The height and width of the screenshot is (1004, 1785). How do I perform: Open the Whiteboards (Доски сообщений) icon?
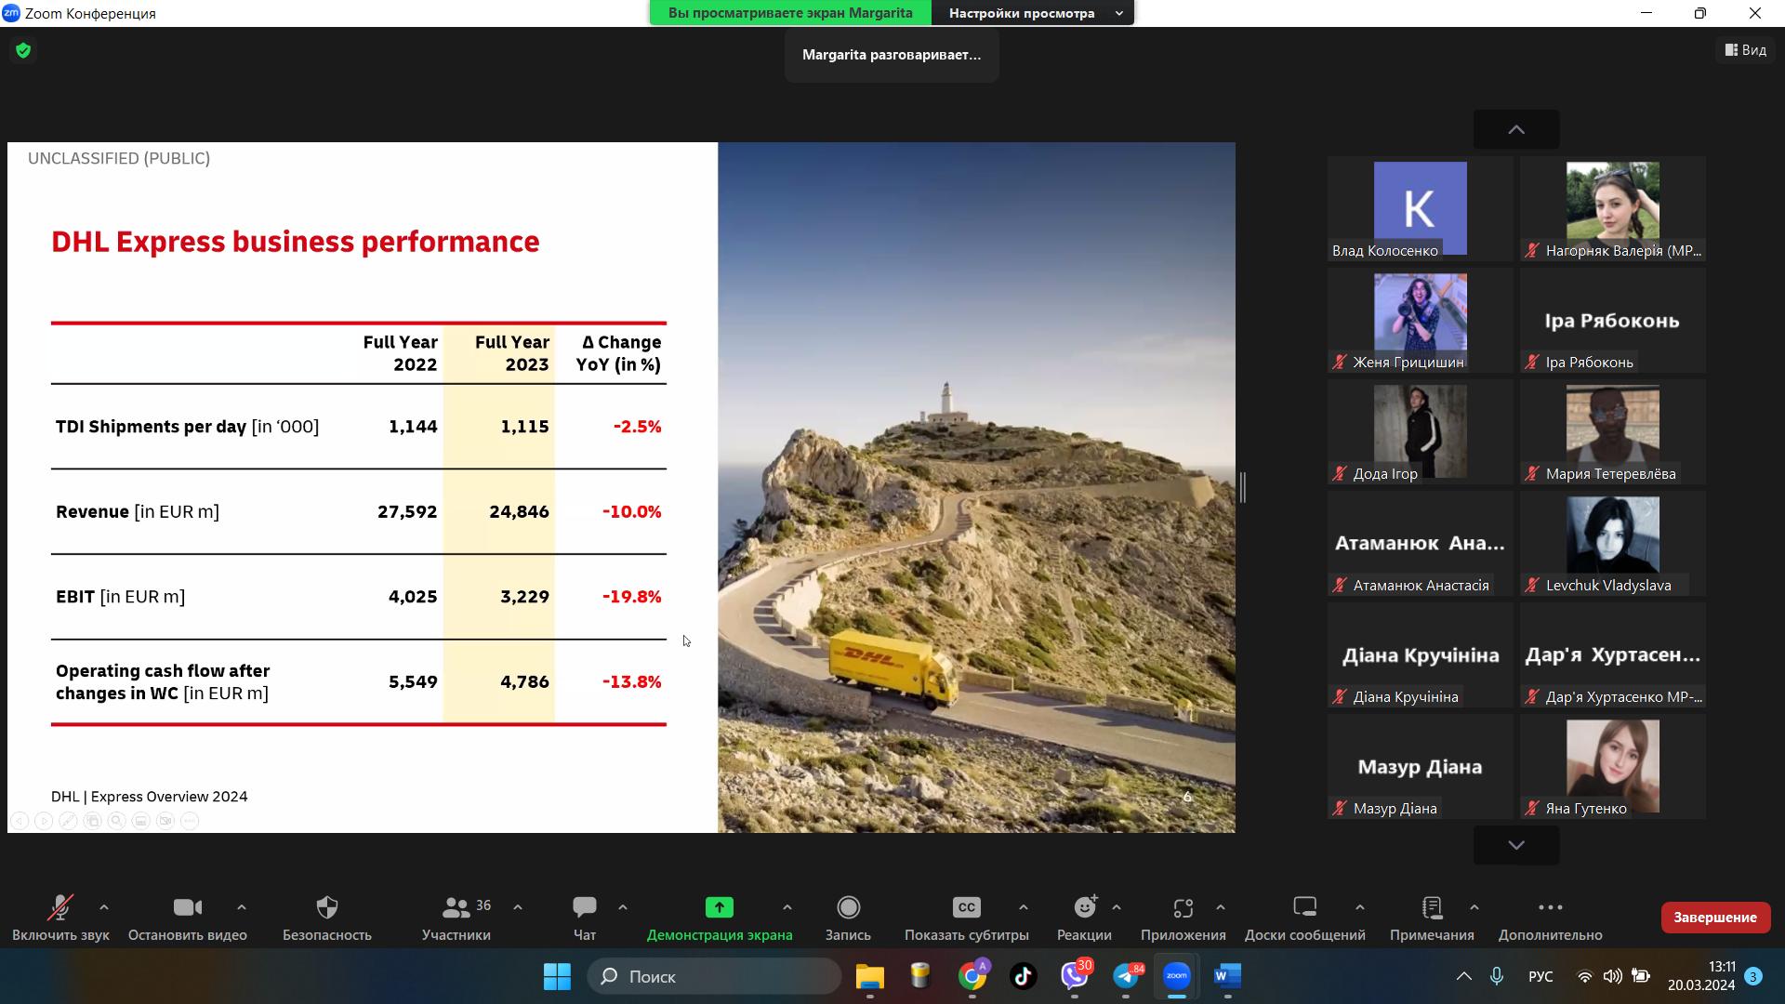click(x=1304, y=907)
